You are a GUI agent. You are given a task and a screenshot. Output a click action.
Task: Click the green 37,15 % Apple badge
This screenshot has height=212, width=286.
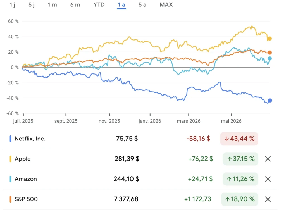click(240, 159)
